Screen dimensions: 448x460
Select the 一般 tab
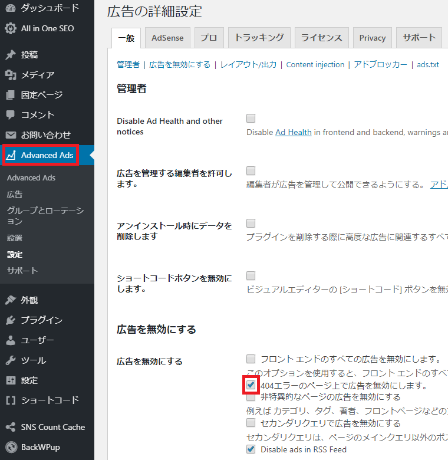tap(126, 38)
